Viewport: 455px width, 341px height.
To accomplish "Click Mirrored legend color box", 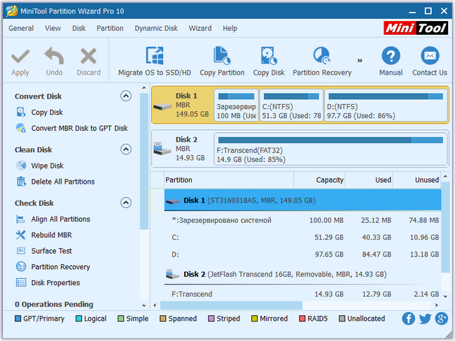I will pos(254,319).
